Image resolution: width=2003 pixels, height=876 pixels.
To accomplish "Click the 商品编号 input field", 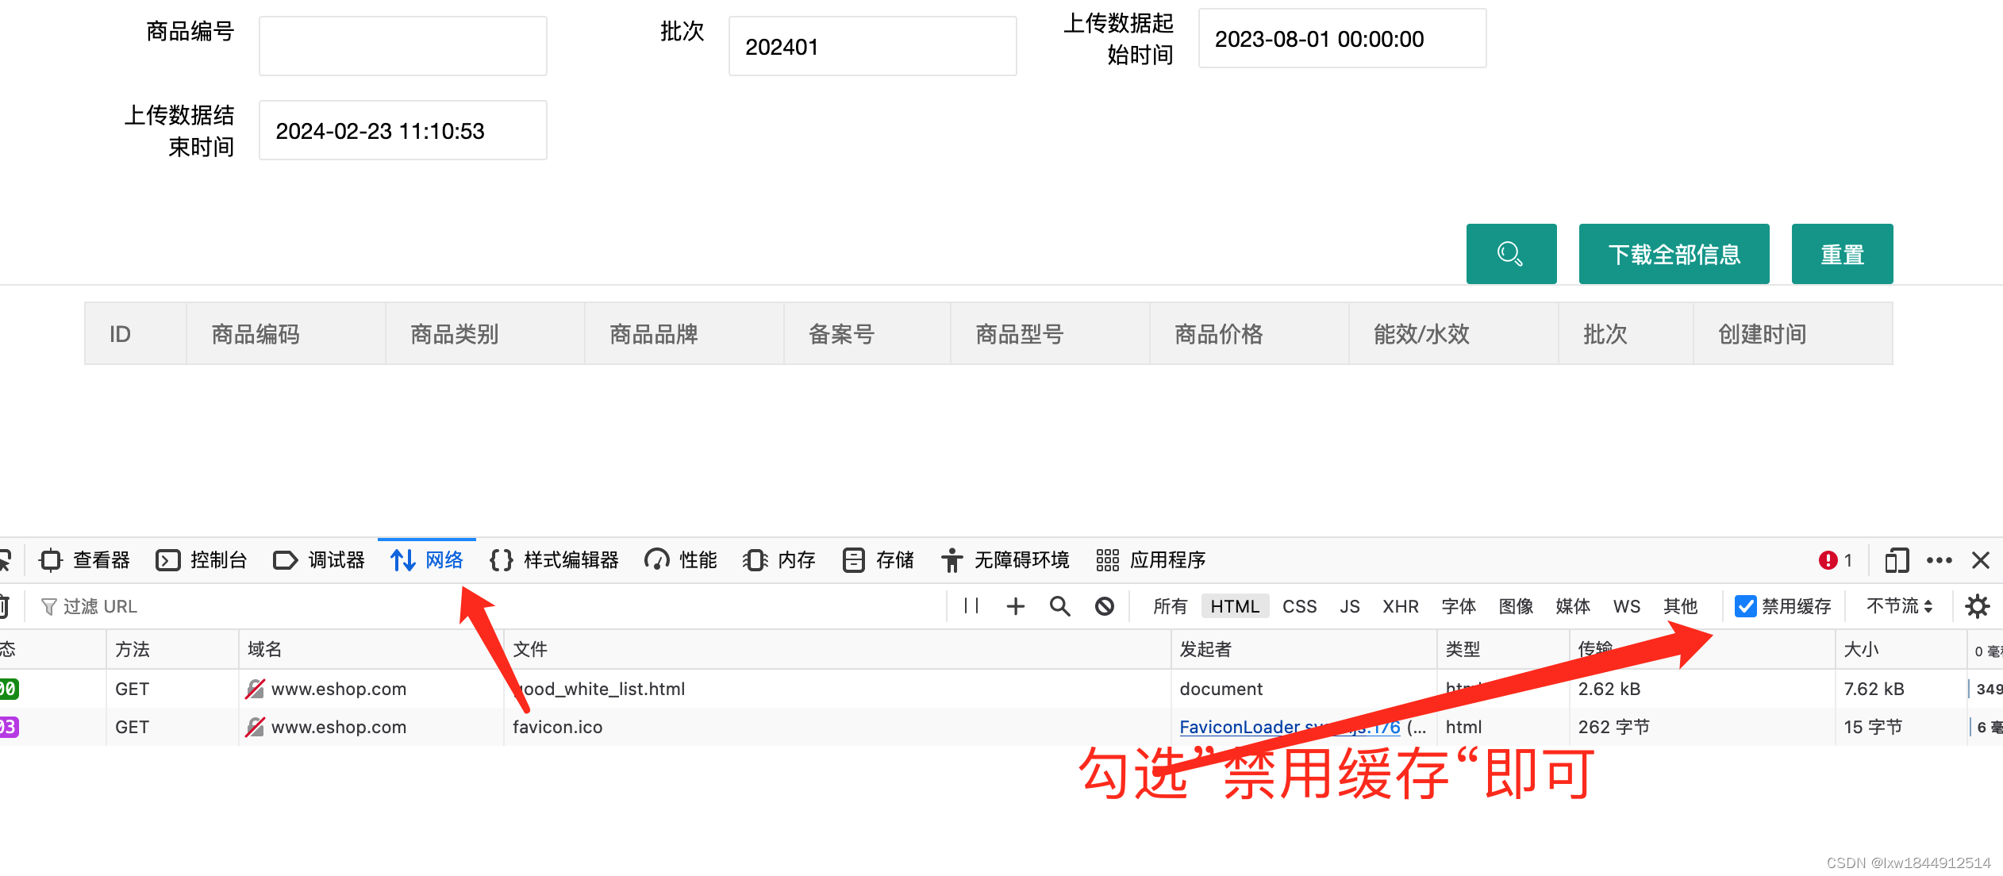I will [402, 47].
